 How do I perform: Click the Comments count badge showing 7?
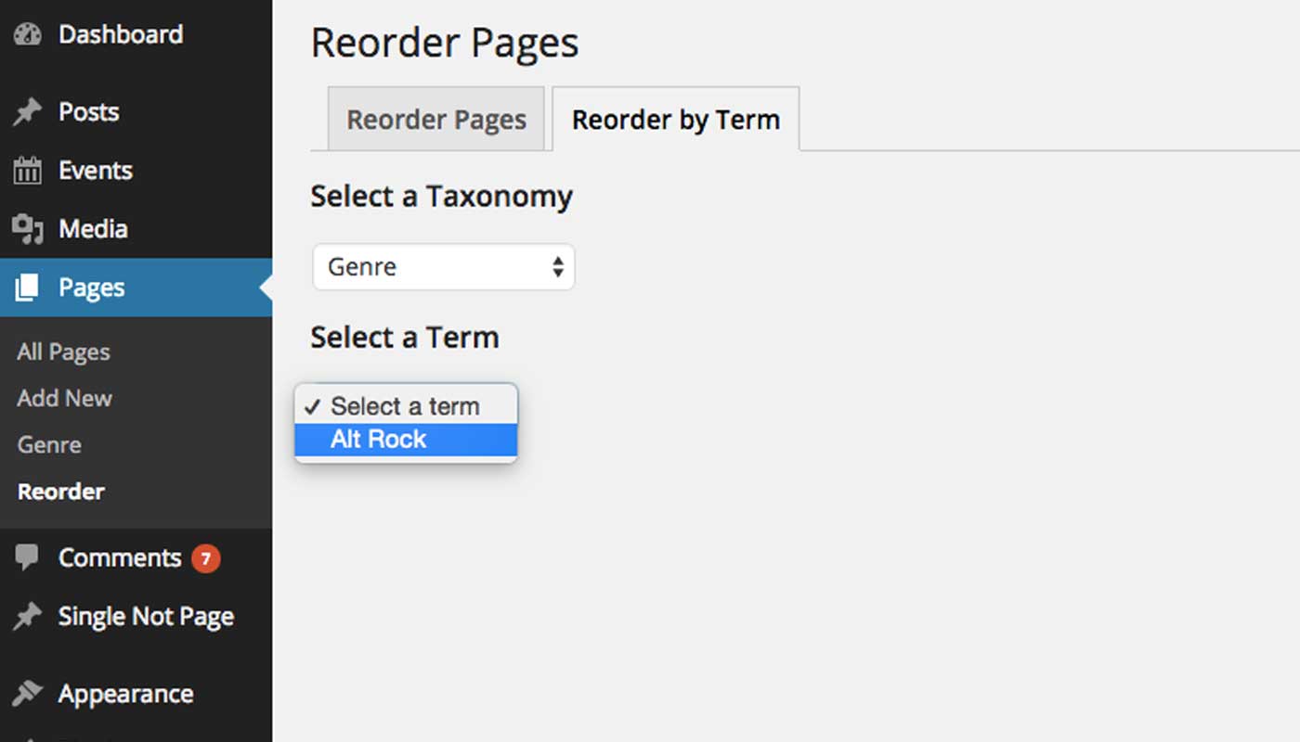coord(206,557)
